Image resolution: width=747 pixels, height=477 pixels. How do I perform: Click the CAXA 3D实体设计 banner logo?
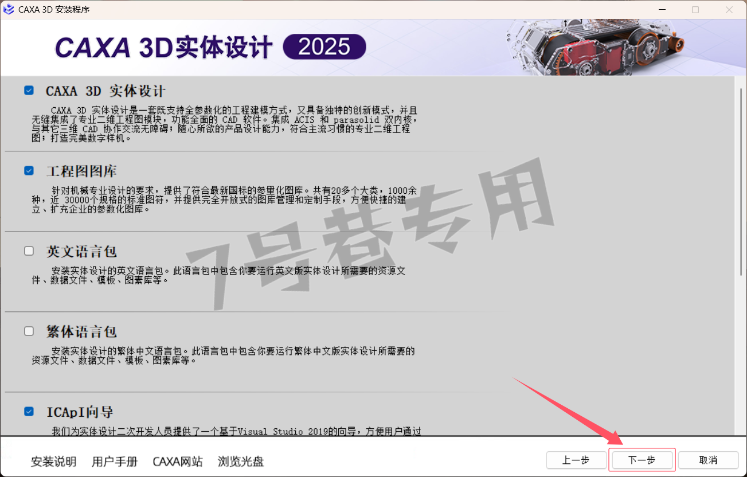pyautogui.click(x=164, y=48)
